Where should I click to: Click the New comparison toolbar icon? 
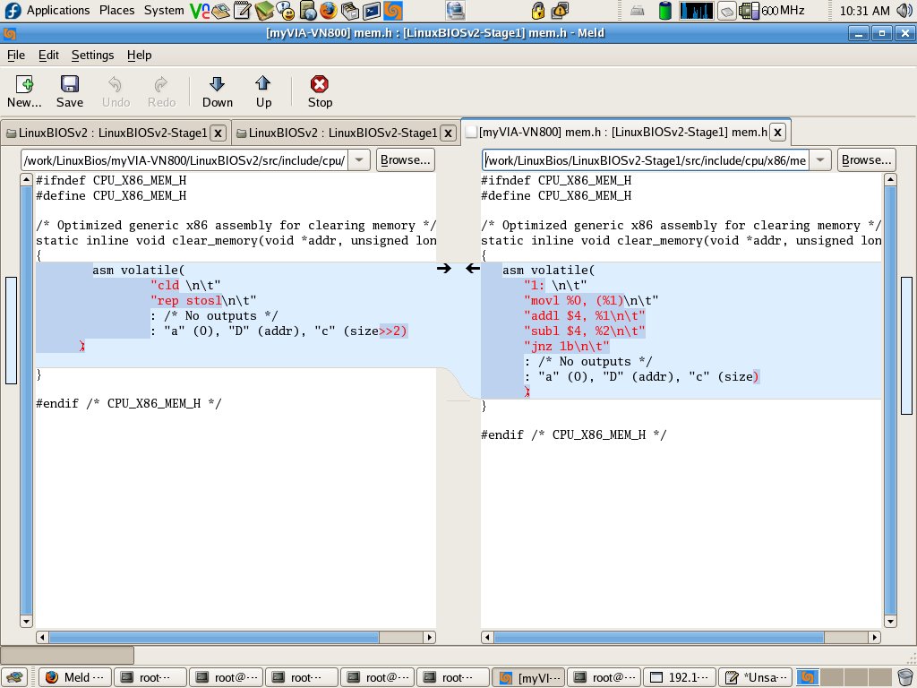coord(24,91)
